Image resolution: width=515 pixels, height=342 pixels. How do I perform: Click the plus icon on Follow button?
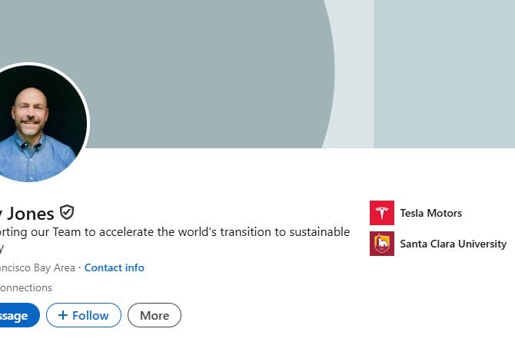63,315
